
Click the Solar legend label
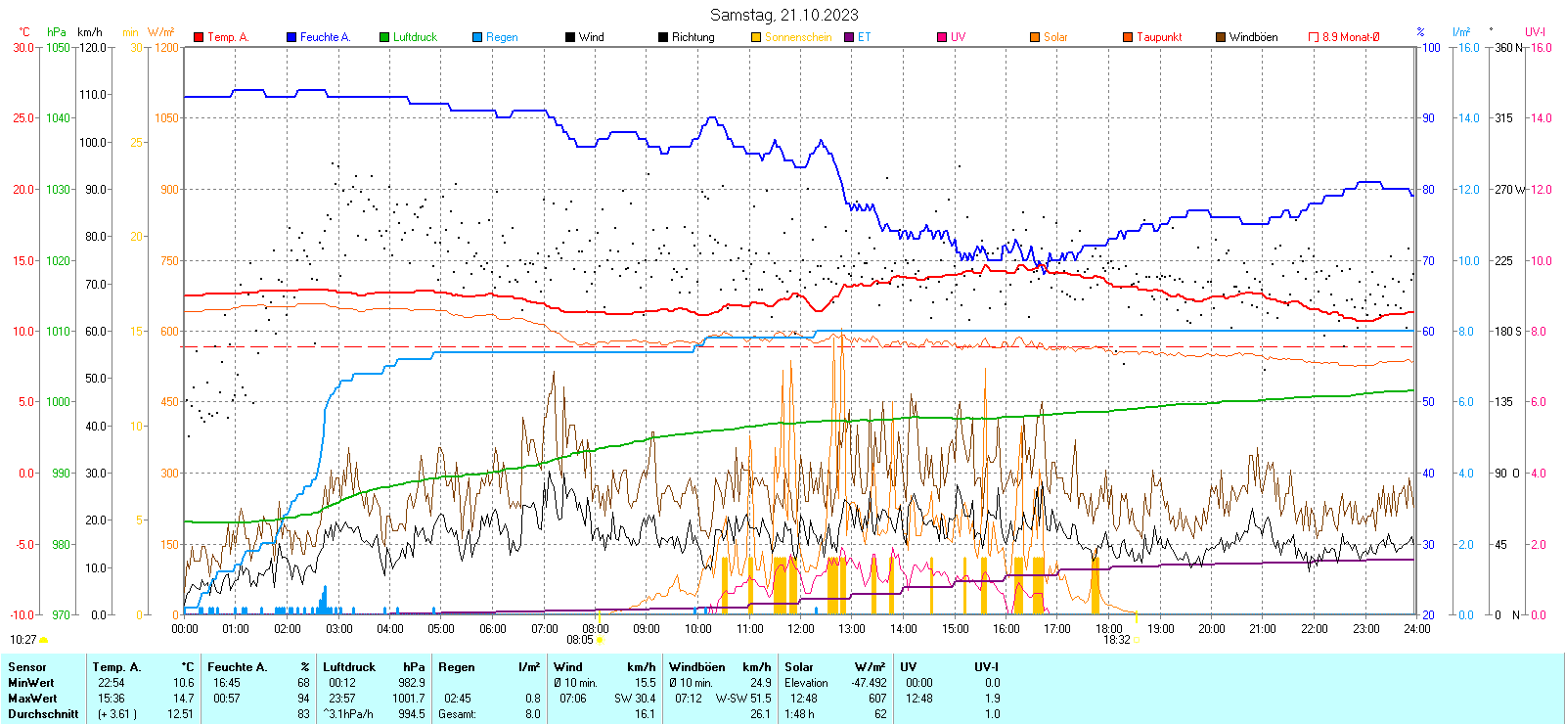pos(1055,37)
